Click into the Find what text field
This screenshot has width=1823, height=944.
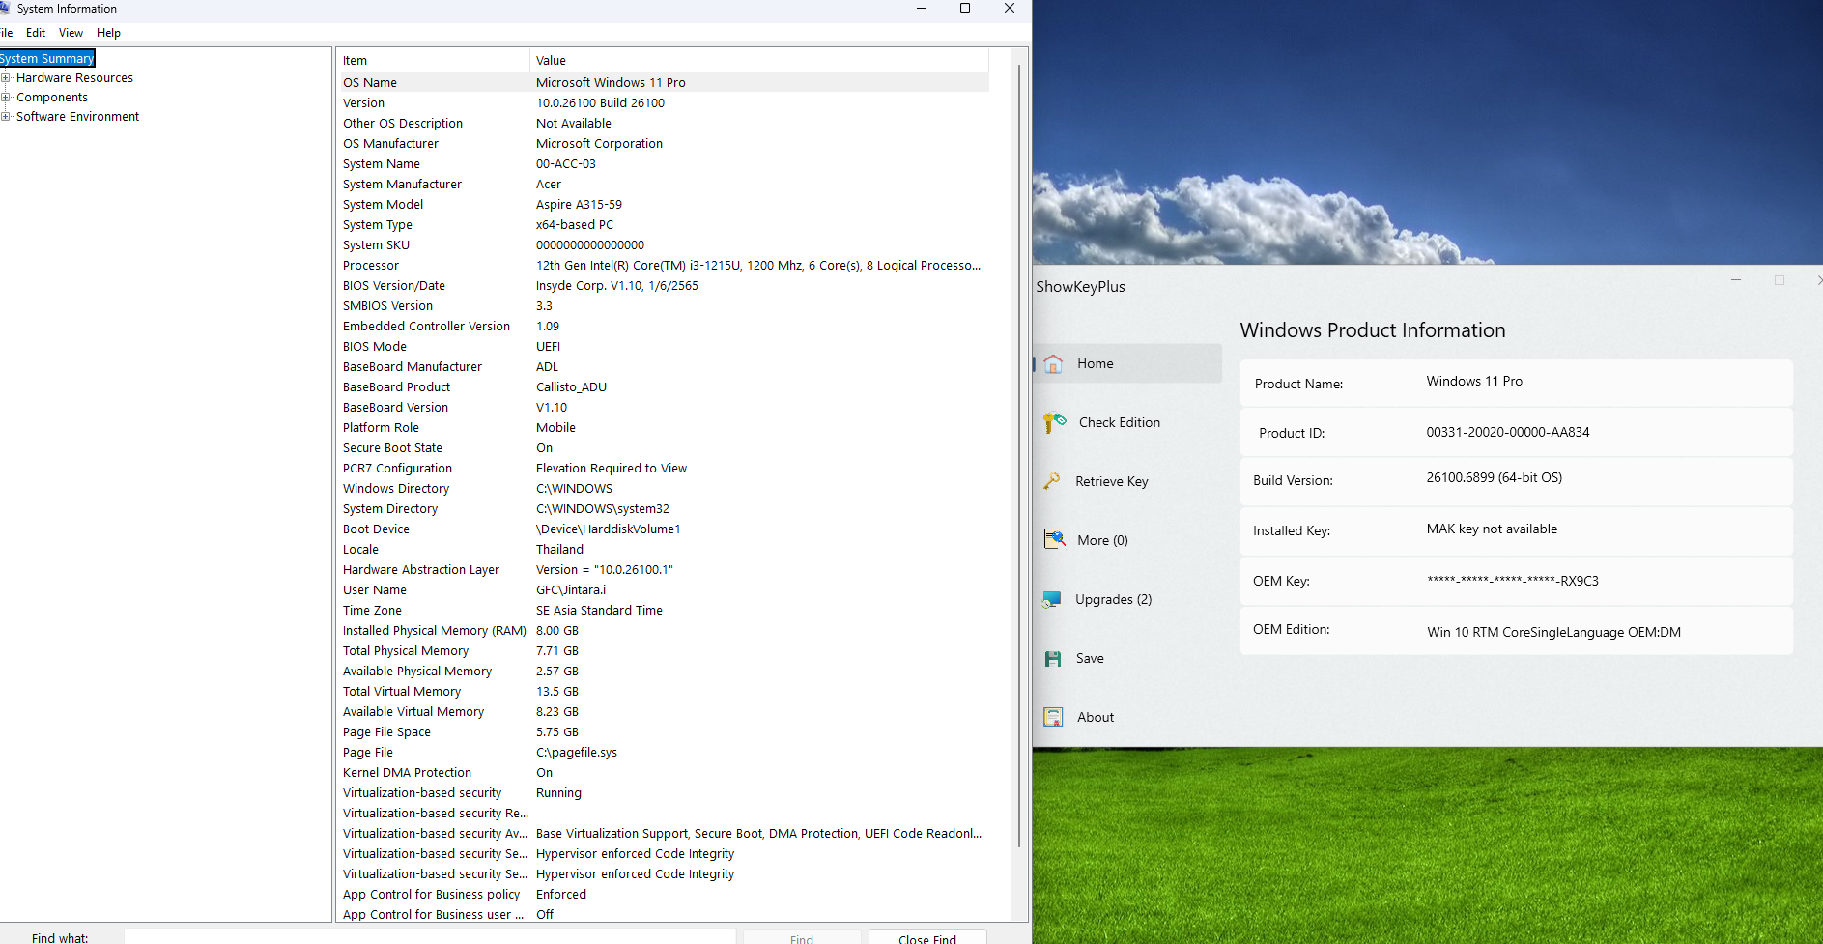coord(430,937)
